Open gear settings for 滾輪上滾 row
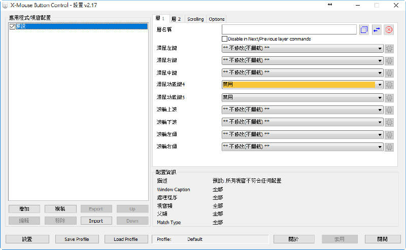 coord(389,110)
